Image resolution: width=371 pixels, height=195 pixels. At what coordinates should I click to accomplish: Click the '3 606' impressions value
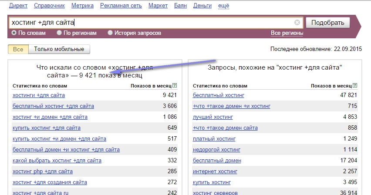point(170,106)
